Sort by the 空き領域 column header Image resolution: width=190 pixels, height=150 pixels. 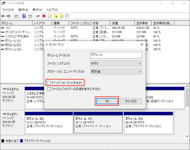[143, 23]
